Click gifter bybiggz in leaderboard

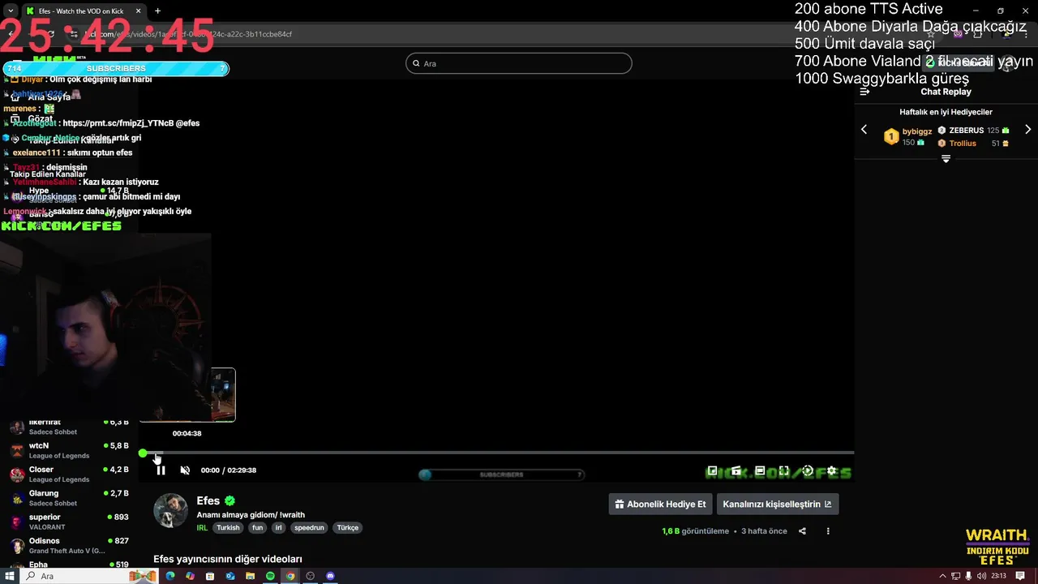917,131
